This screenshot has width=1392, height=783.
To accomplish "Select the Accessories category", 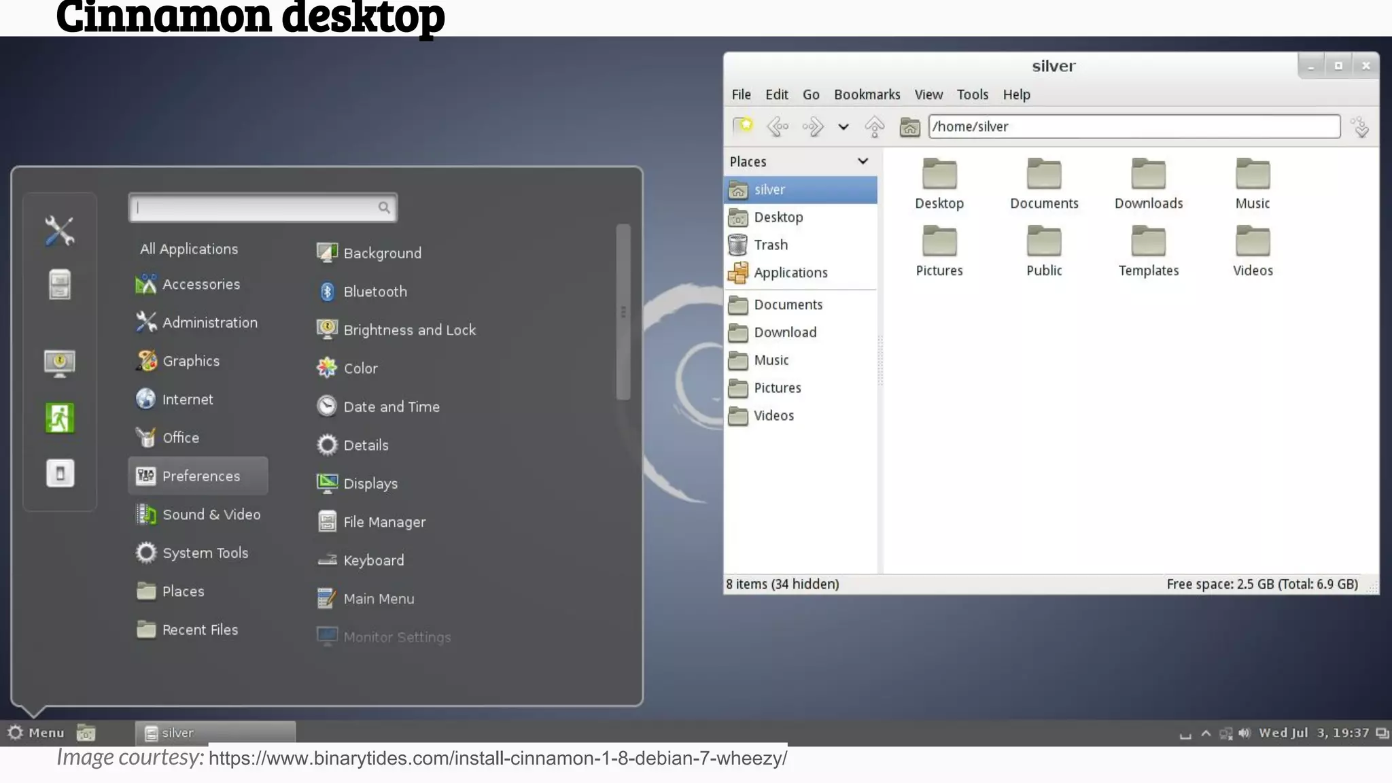I will (x=188, y=284).
